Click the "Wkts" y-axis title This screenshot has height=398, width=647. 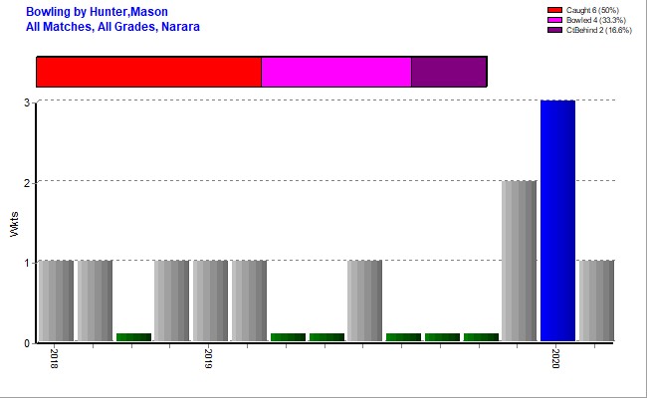(x=14, y=224)
